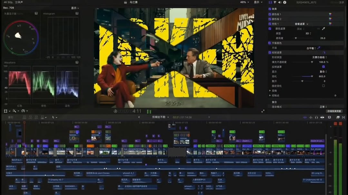
Task: Open the 查看遮罩 dropdown
Action: tap(301, 24)
